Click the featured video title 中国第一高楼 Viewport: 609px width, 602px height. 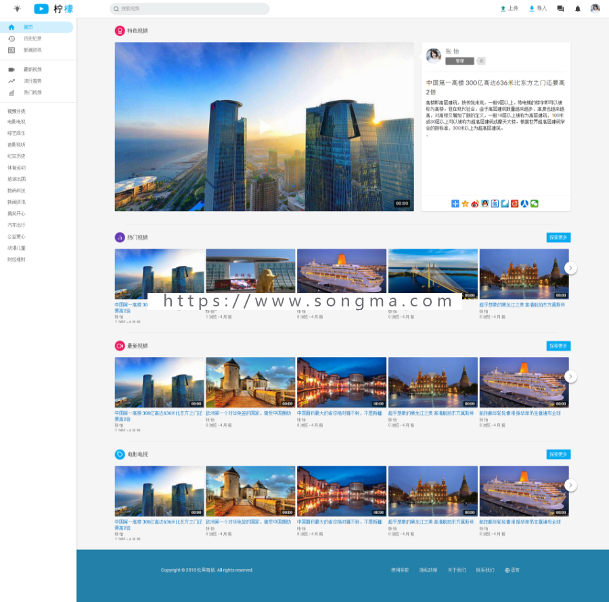click(495, 87)
